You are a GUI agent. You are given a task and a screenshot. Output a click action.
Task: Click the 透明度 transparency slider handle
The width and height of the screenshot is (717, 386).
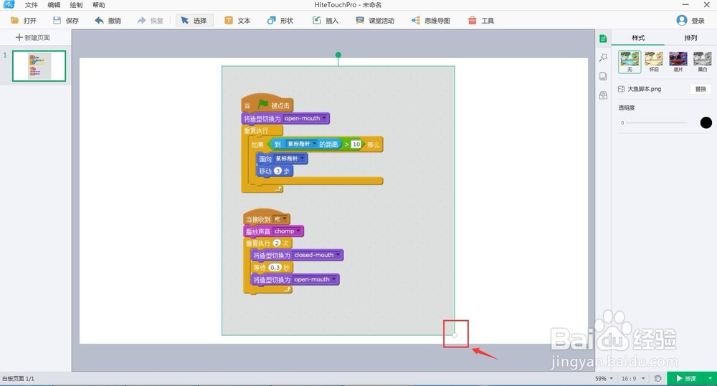click(622, 123)
